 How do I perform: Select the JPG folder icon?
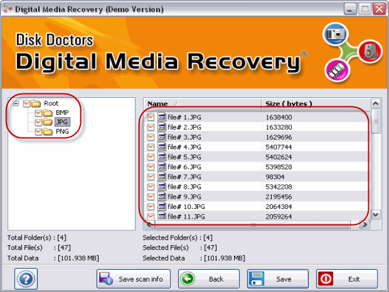point(47,122)
